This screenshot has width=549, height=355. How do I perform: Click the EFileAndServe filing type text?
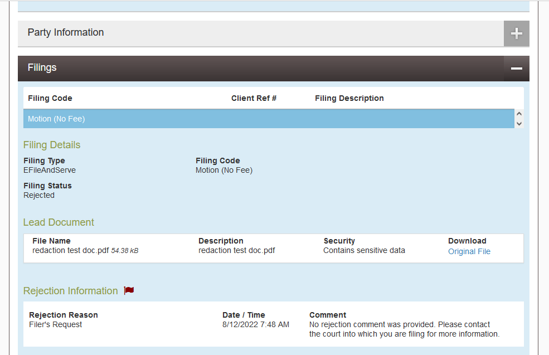click(46, 170)
